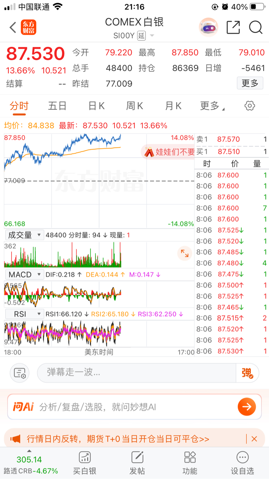Screen dimensions: 269x479
Task: Tap the trade row priced 87.485
Action: point(232,252)
